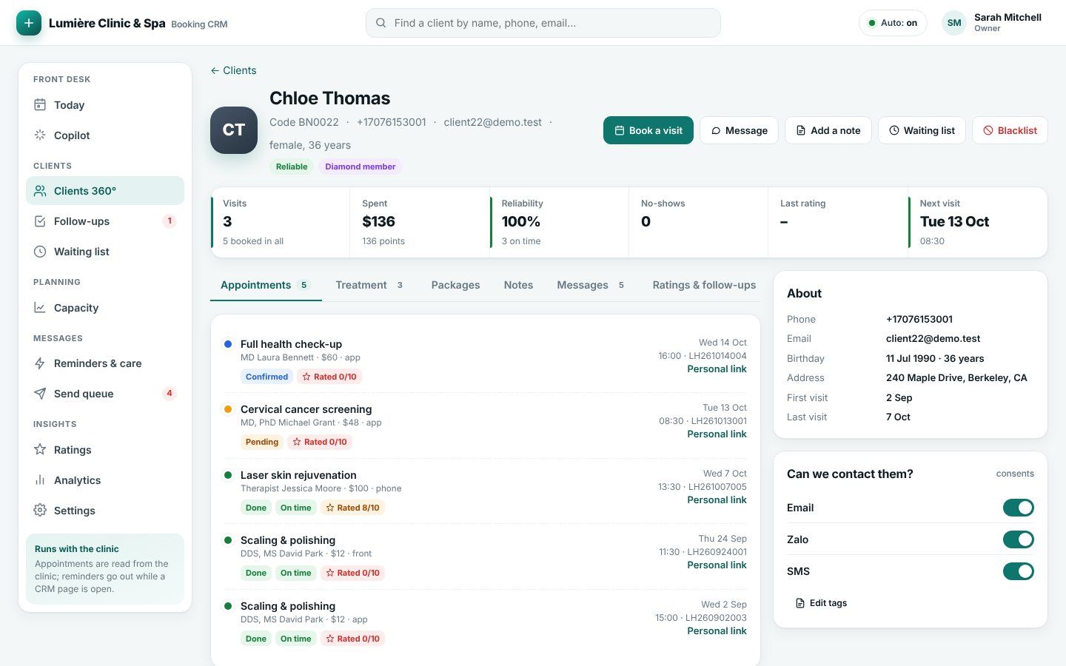Toggle the Auto: on switch
This screenshot has width=1066, height=666.
click(x=893, y=23)
